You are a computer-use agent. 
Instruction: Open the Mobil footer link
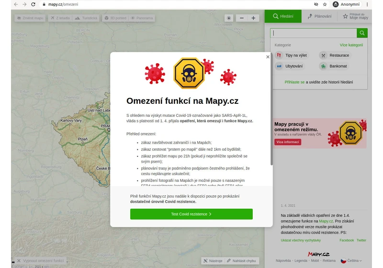coord(315,261)
